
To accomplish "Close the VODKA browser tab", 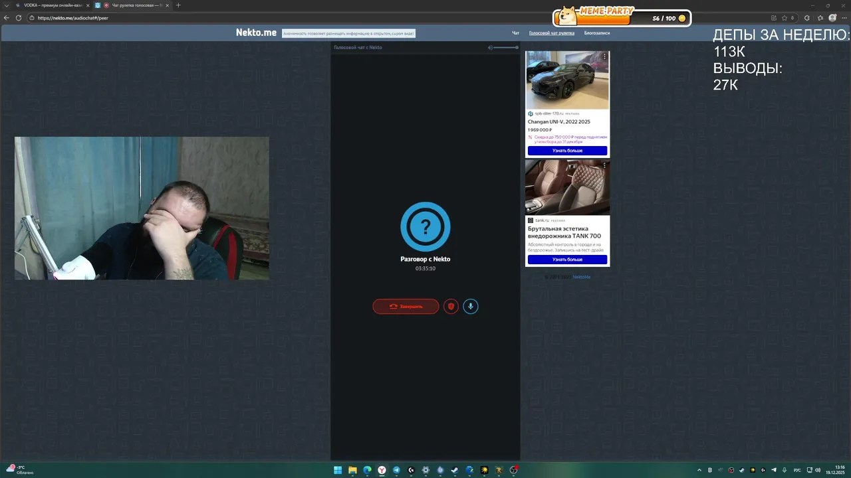I will (88, 5).
